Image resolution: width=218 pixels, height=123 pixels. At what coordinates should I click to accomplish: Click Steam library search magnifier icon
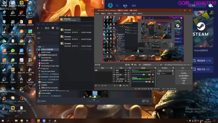[38, 42]
